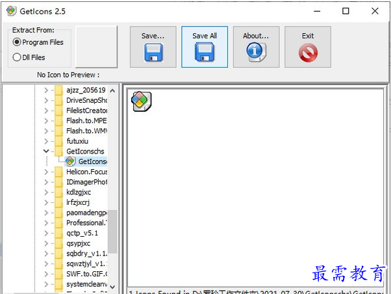Click the DriveSnapShot folder icon

click(59, 100)
